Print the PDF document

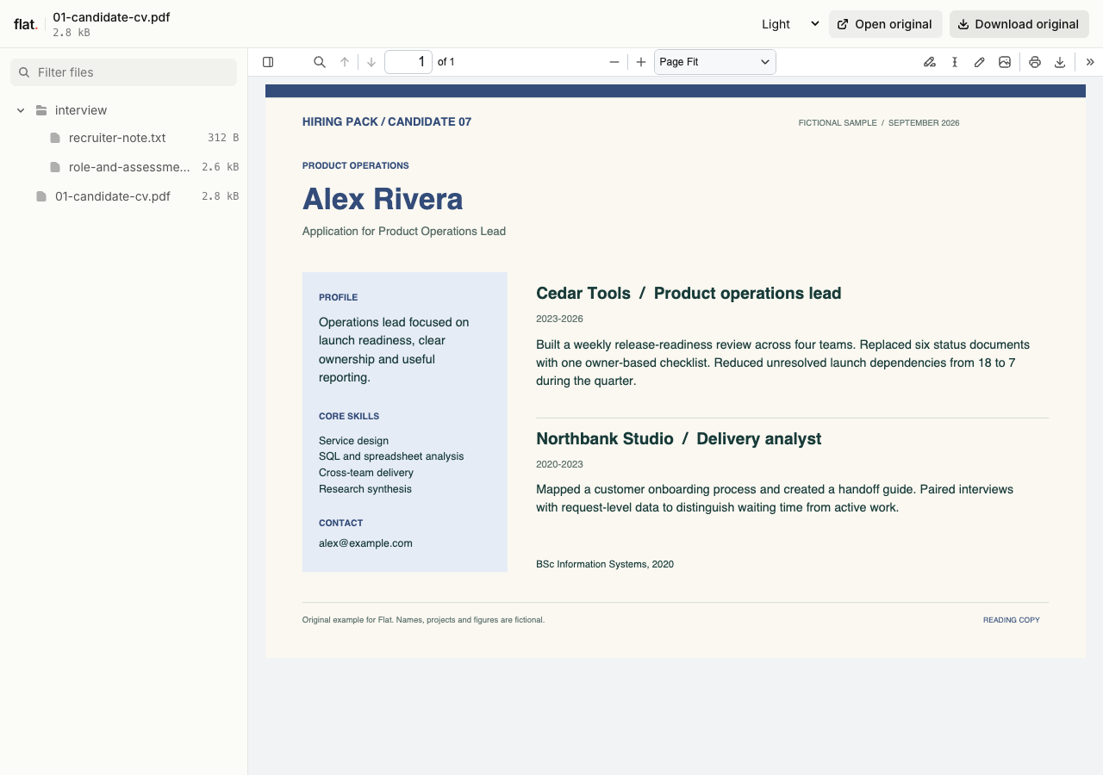point(1035,62)
